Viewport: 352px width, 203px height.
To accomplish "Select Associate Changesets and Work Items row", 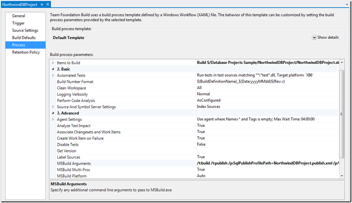I will (x=194, y=132).
